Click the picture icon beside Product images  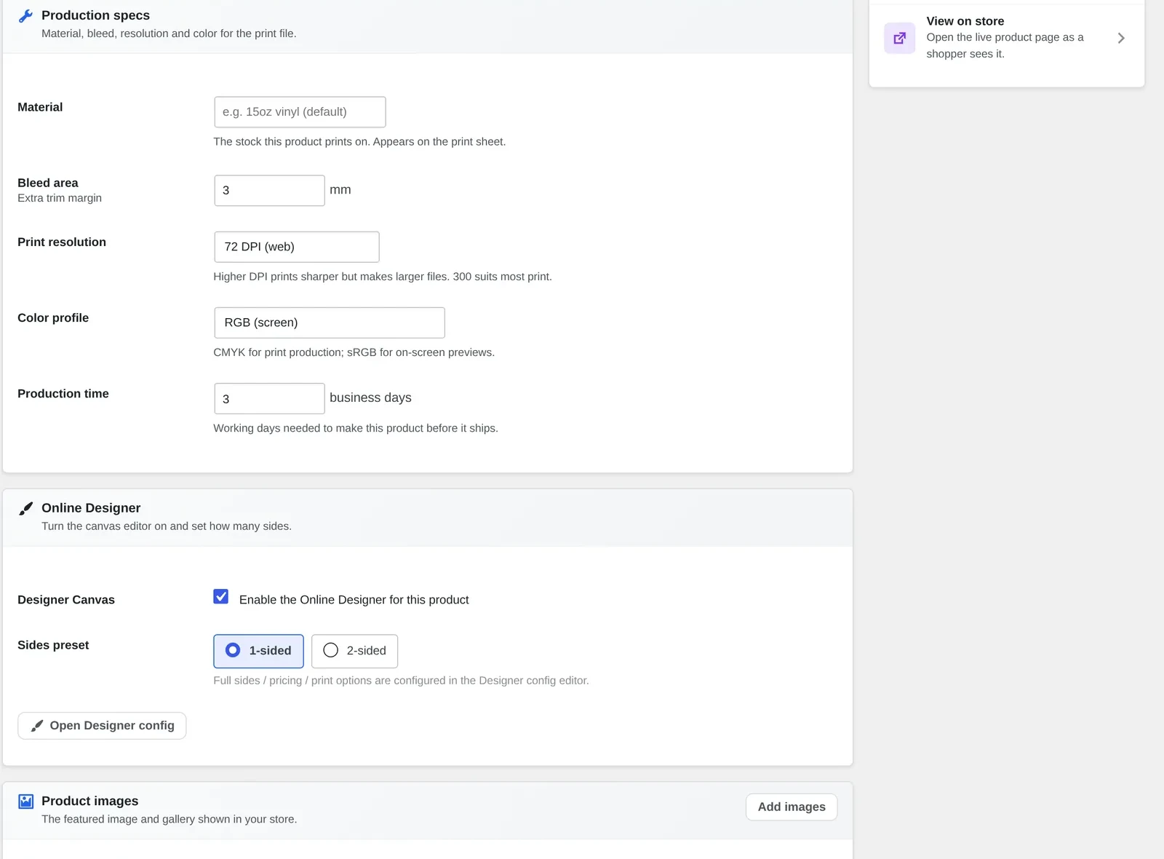pyautogui.click(x=25, y=801)
